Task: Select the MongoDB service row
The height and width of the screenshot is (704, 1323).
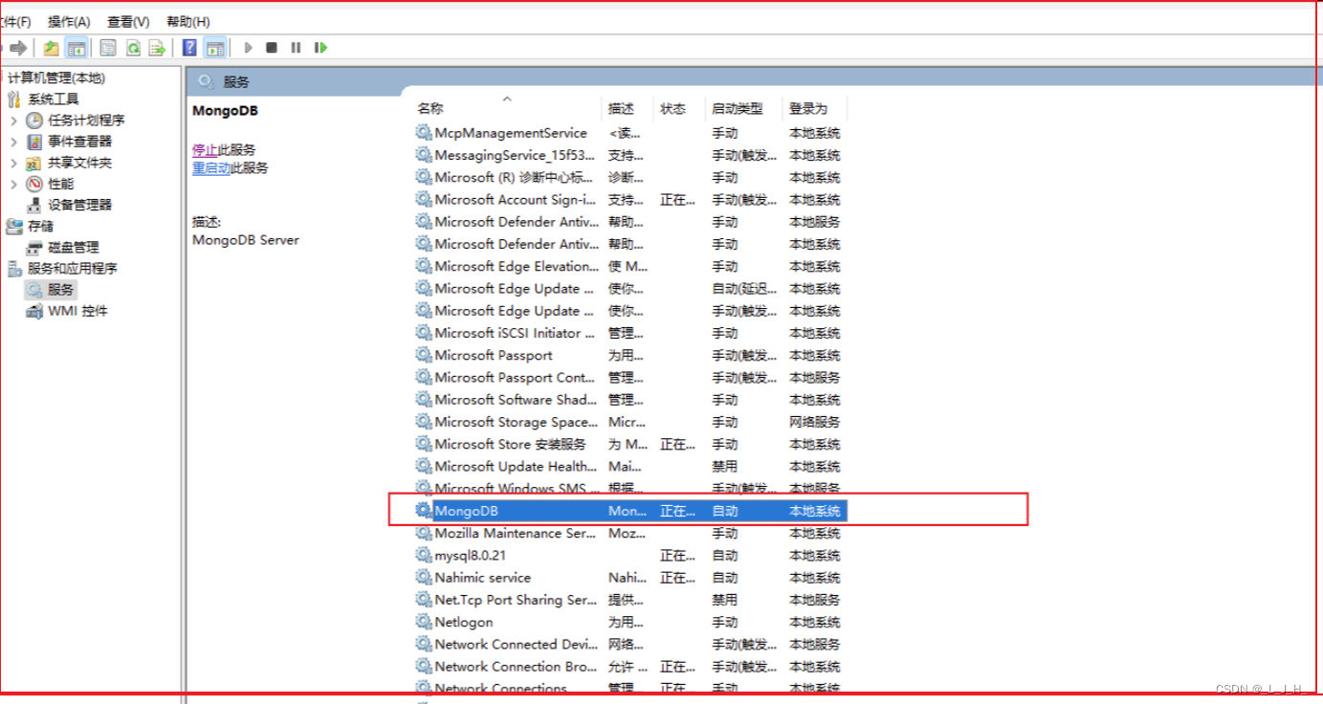Action: (x=630, y=511)
